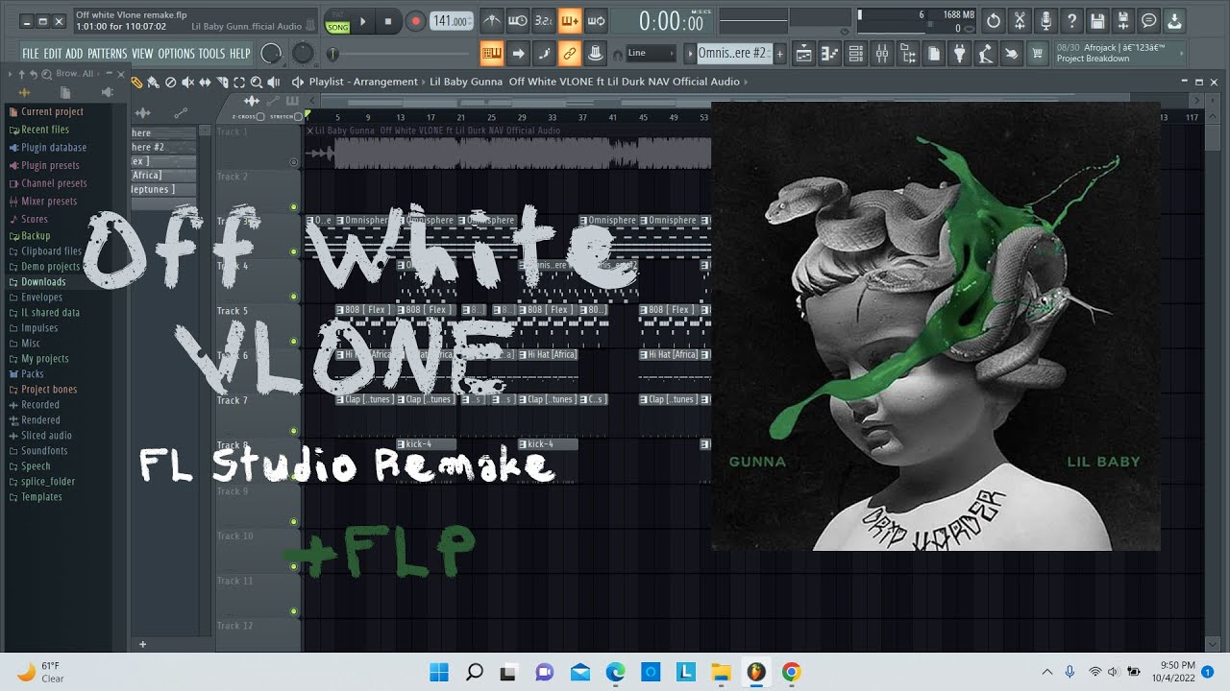This screenshot has height=691, width=1230.
Task: Select the playlist slice tool
Action: 223,83
